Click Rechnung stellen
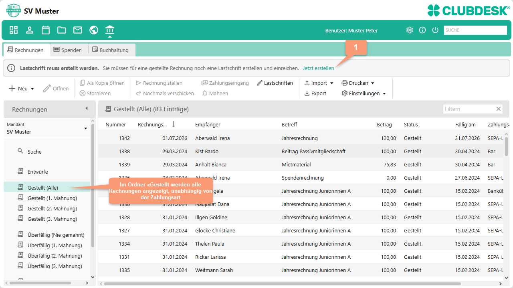The image size is (513, 288). click(x=159, y=83)
